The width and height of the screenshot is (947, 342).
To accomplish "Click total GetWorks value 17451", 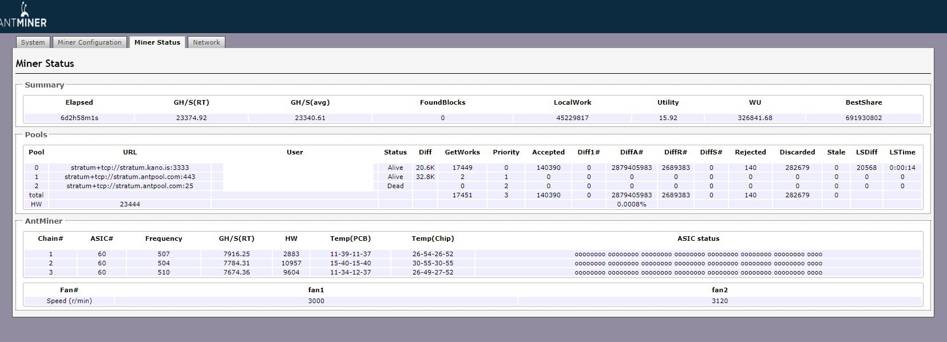I will pyautogui.click(x=462, y=195).
